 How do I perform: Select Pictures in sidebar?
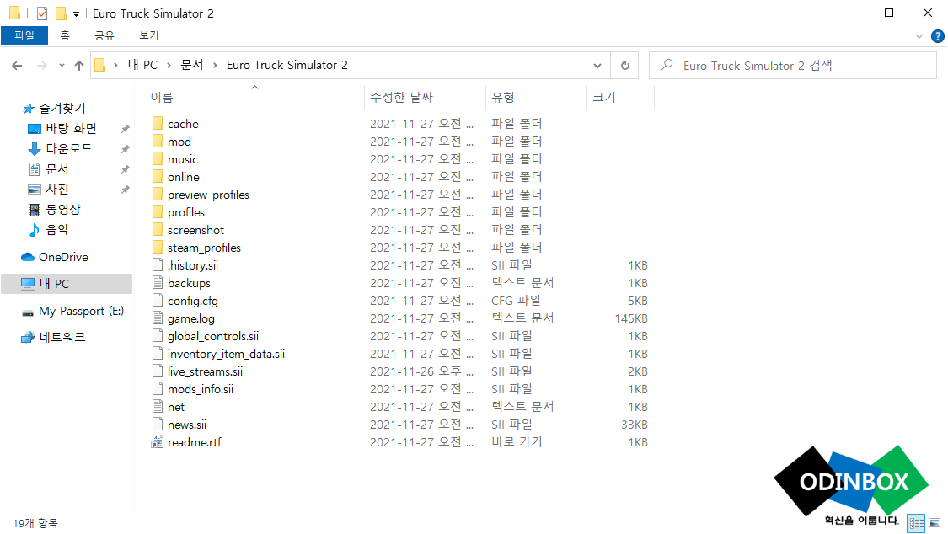coord(56,189)
